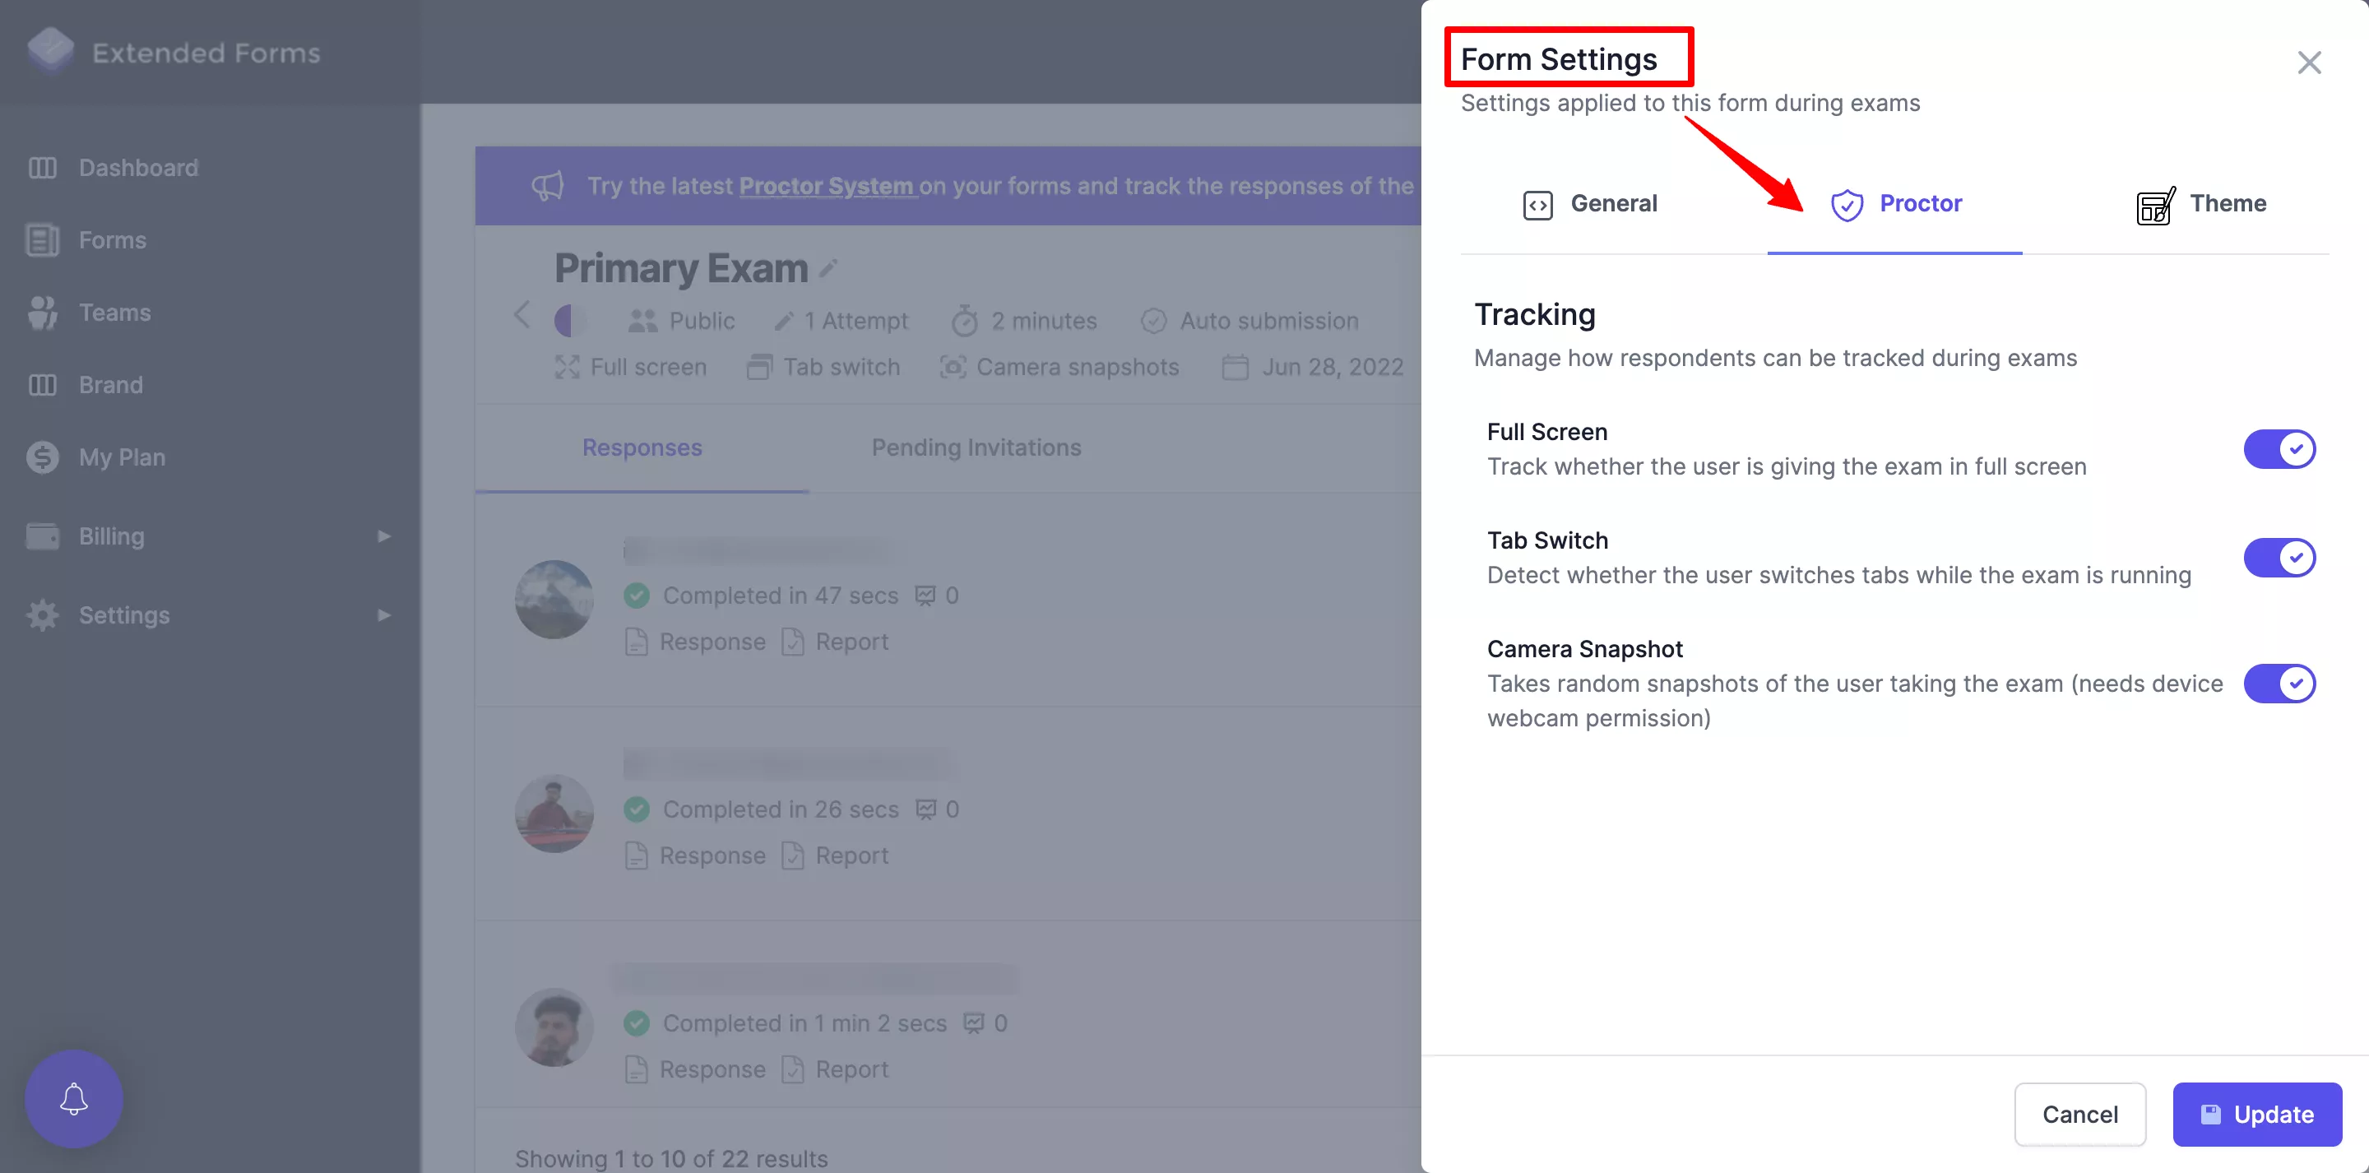Disable the Full Screen tracking toggle
Viewport: 2369px width, 1173px height.
click(2280, 449)
